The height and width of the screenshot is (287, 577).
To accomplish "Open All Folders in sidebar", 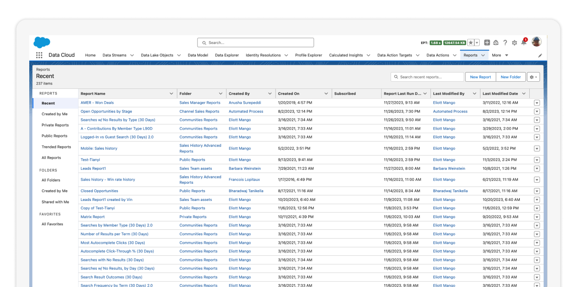I will tap(51, 180).
